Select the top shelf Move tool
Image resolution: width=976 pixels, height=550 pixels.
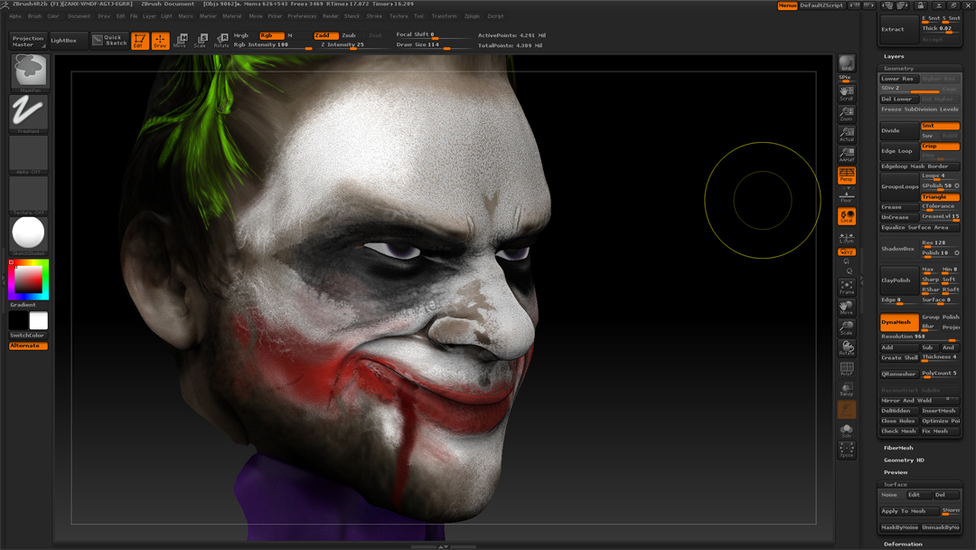pos(180,41)
